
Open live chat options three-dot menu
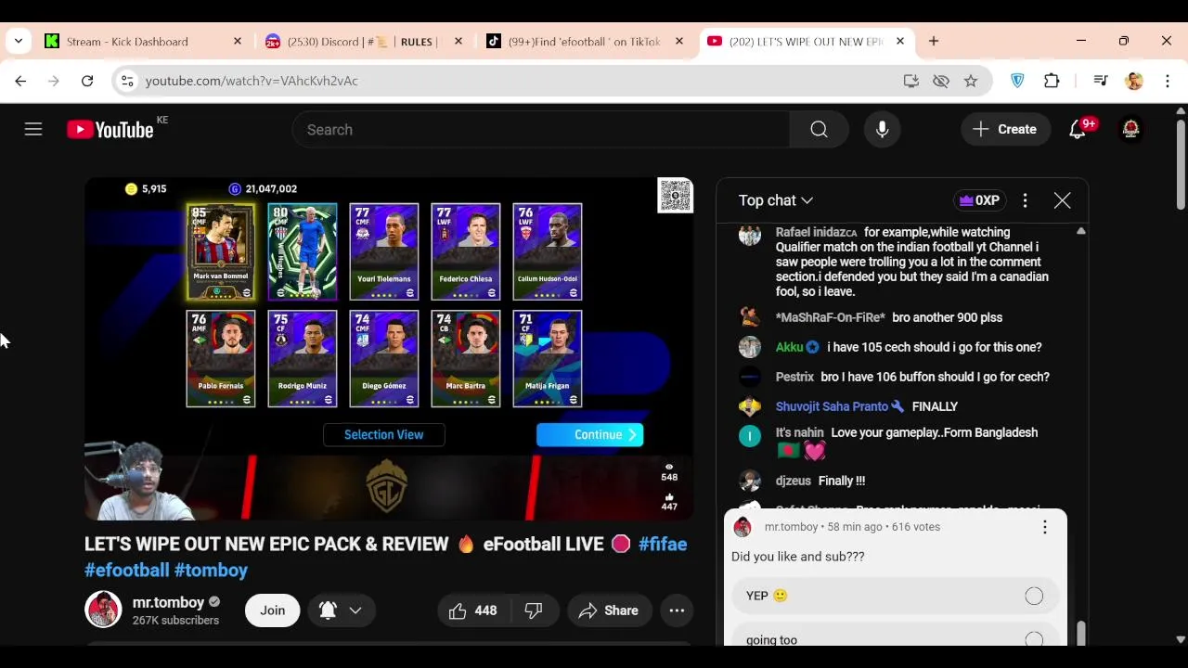pos(1025,200)
